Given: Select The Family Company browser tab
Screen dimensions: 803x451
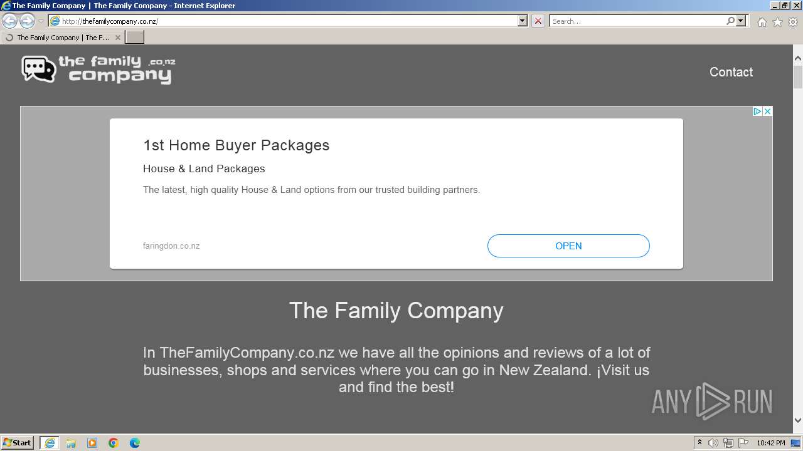Looking at the screenshot, I should click(x=63, y=38).
